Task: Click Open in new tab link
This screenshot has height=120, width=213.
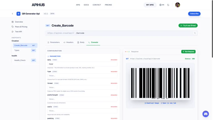Action: coord(169,103)
